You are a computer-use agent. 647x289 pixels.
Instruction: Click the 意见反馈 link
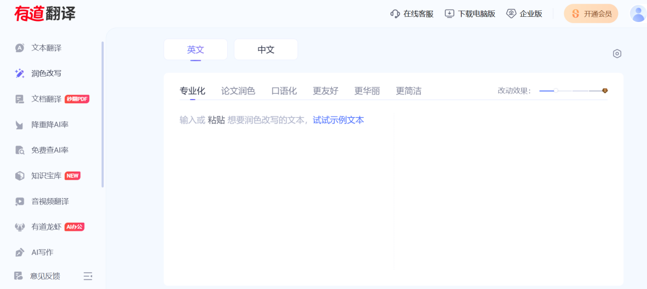(45, 276)
